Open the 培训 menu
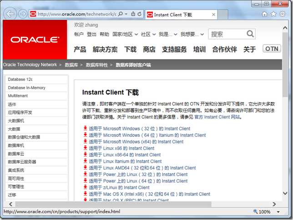 pyautogui.click(x=199, y=49)
